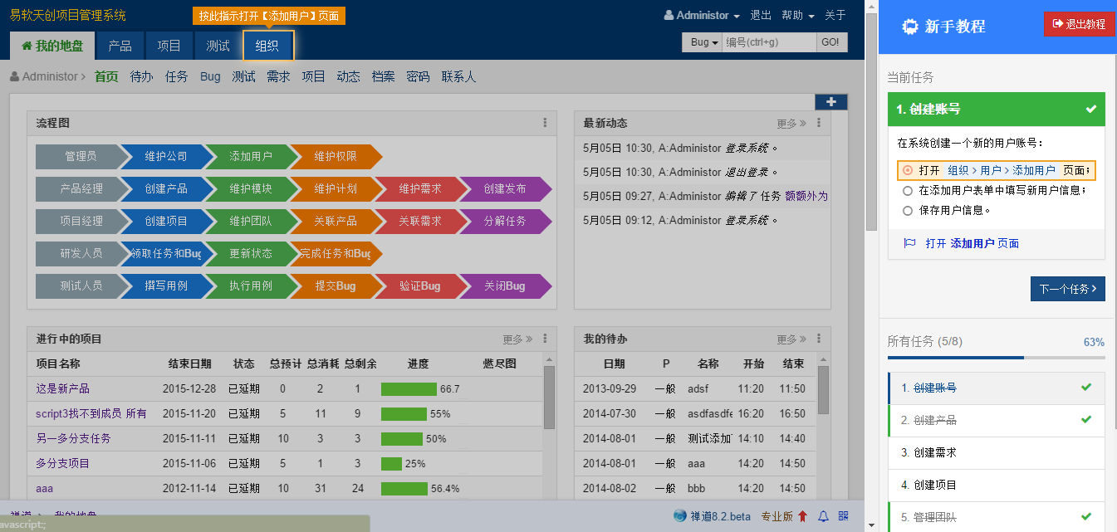The image size is (1117, 532).
Task: Click the 创建发布 flowchart step
Action: pyautogui.click(x=505, y=188)
